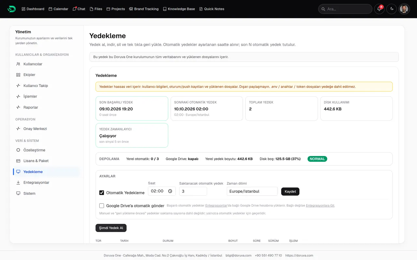This screenshot has width=417, height=260.
Task: Click the clock icon in Saat field
Action: 170,191
